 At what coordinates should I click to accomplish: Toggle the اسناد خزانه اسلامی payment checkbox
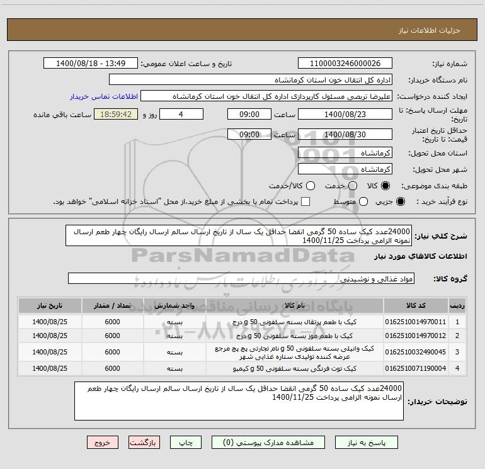point(305,201)
